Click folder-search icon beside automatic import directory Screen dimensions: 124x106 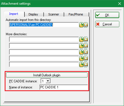[x=86, y=25]
